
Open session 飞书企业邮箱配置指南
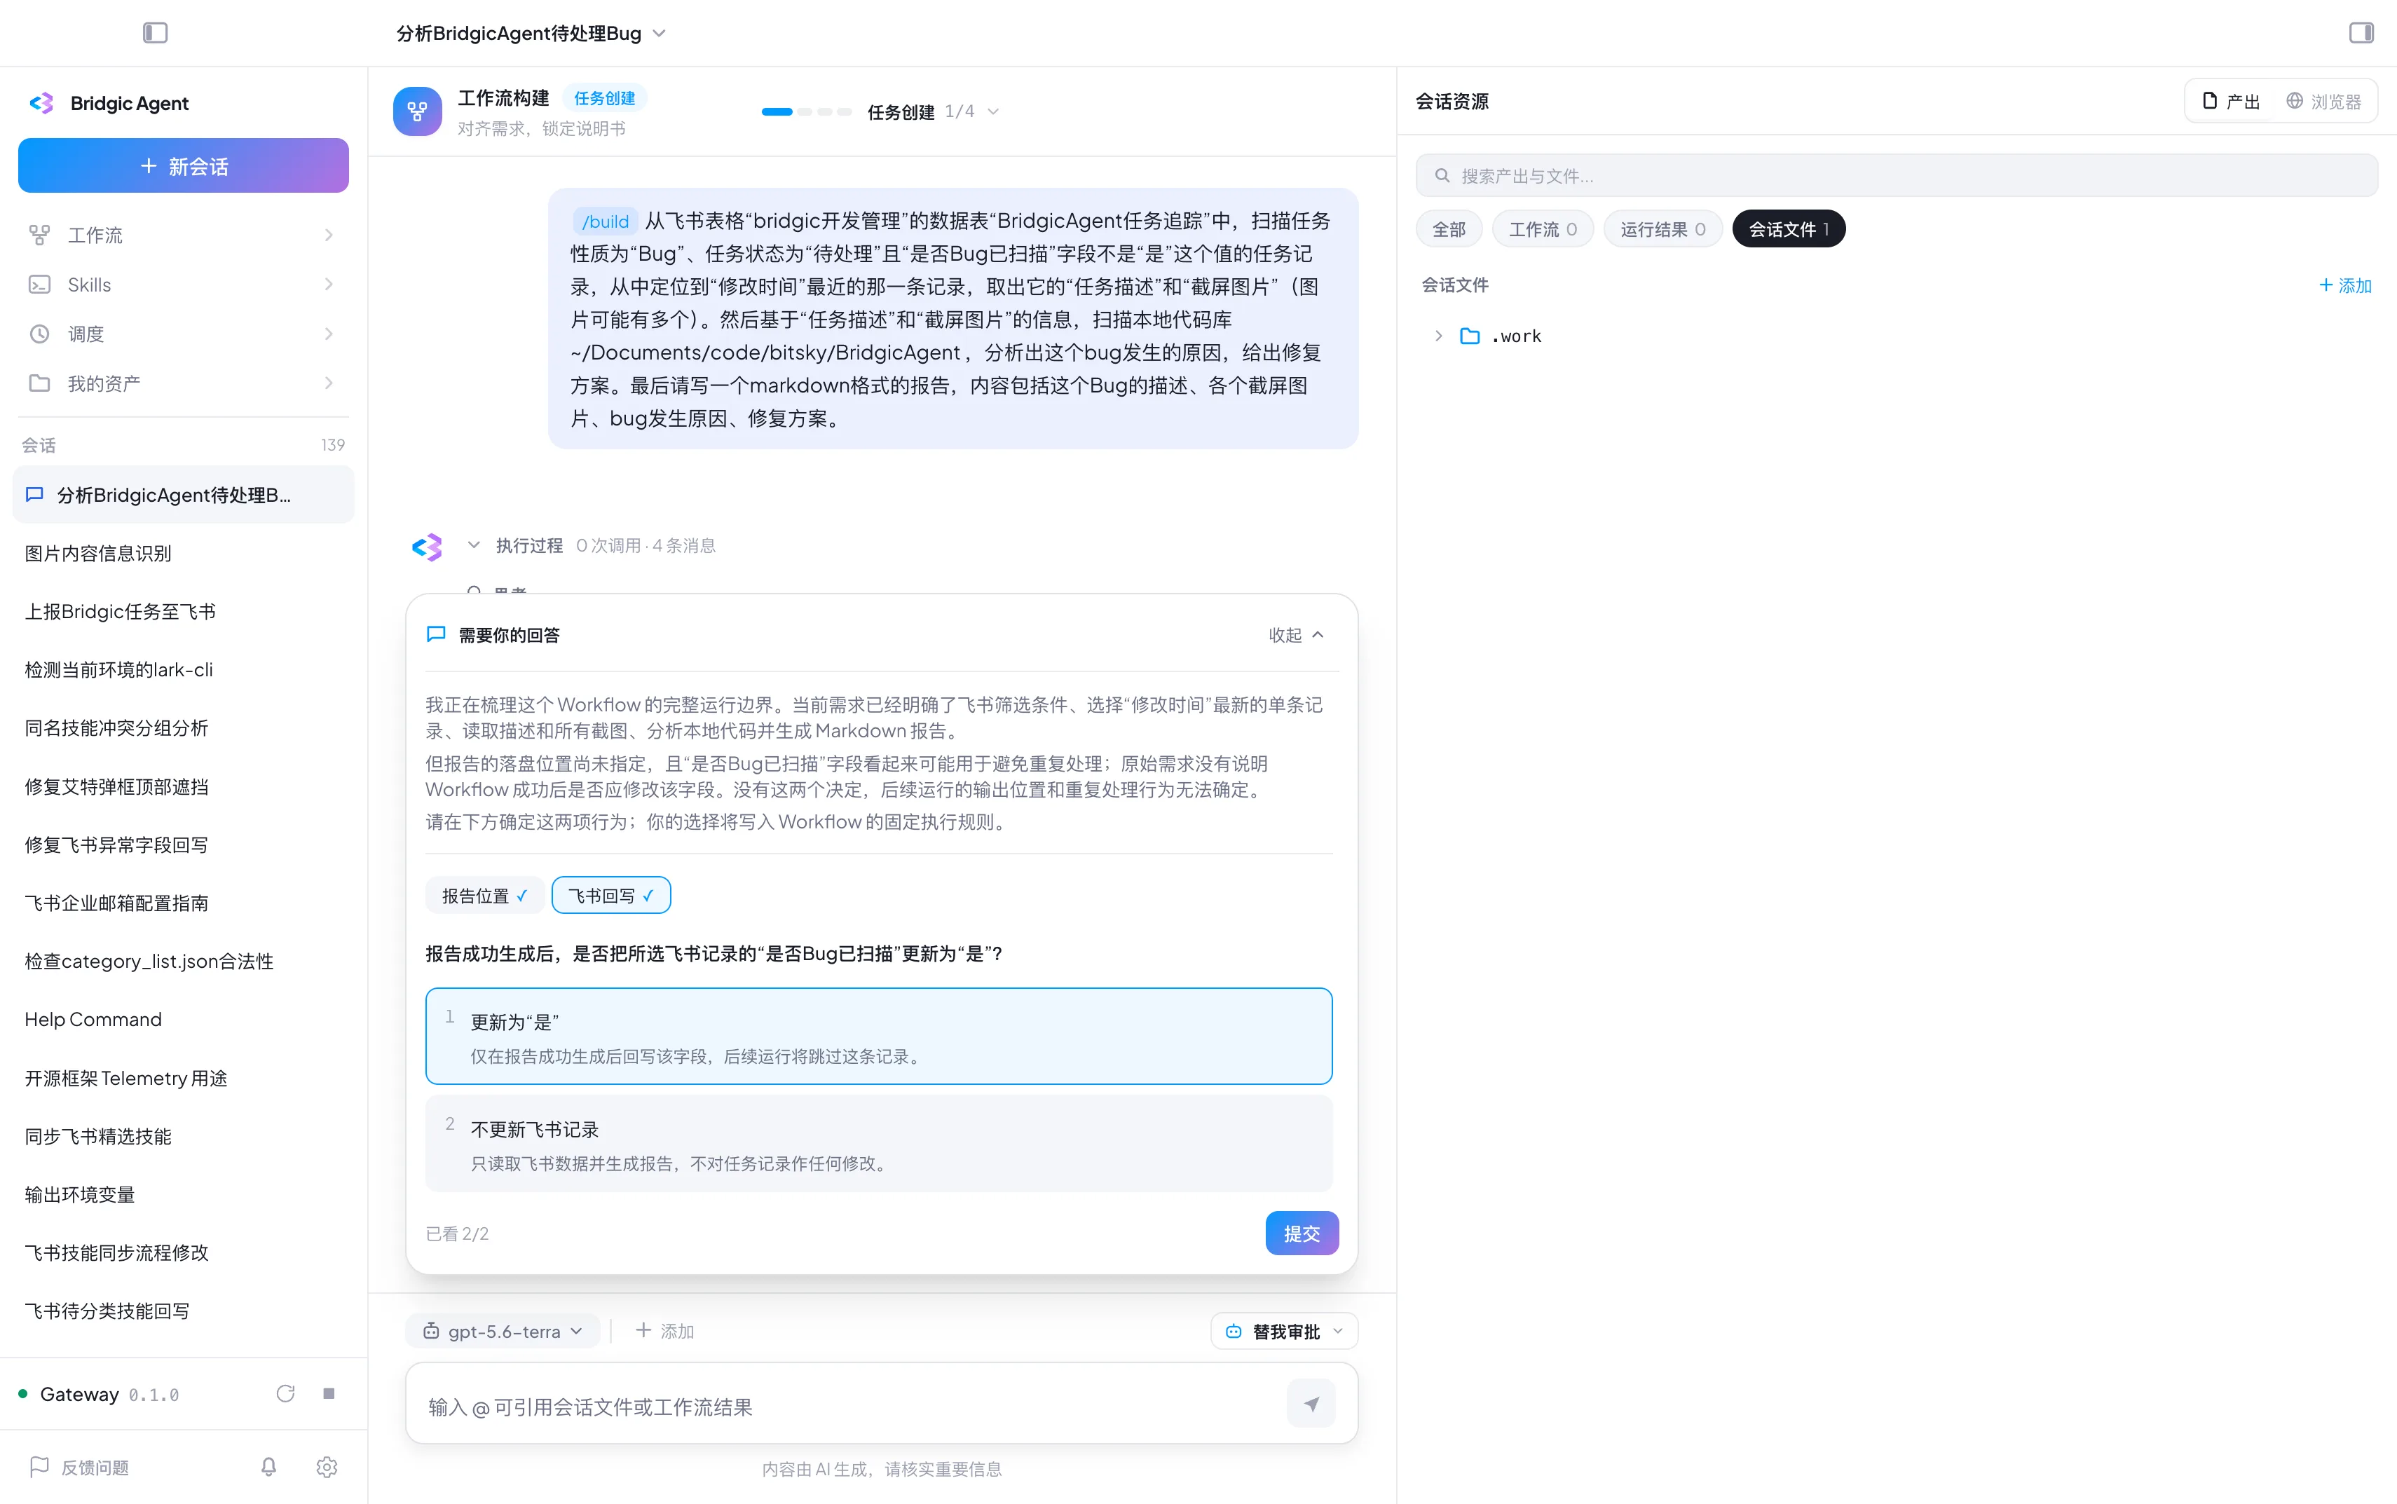pos(183,903)
